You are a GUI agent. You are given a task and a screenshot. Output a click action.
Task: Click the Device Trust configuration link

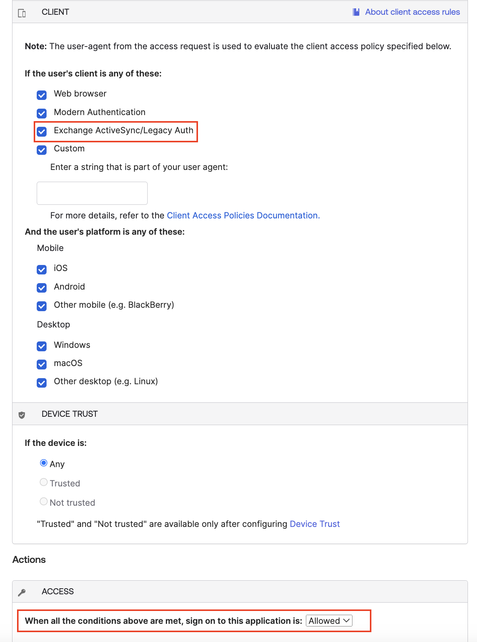click(x=315, y=524)
